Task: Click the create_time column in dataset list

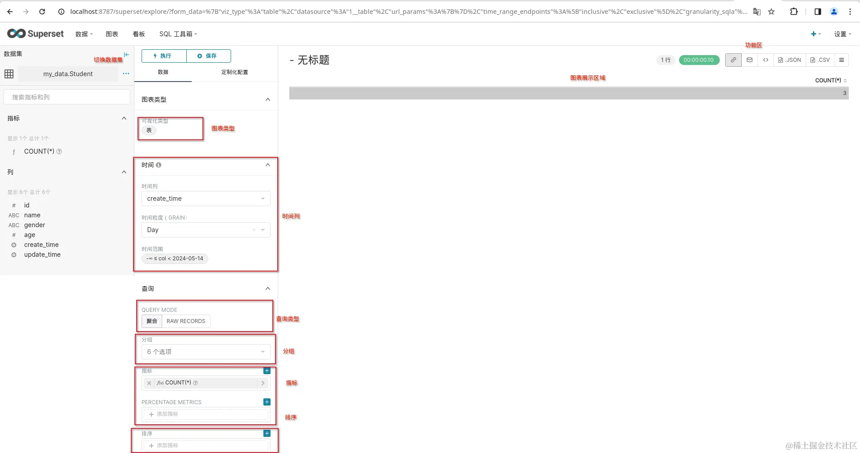Action: 41,245
